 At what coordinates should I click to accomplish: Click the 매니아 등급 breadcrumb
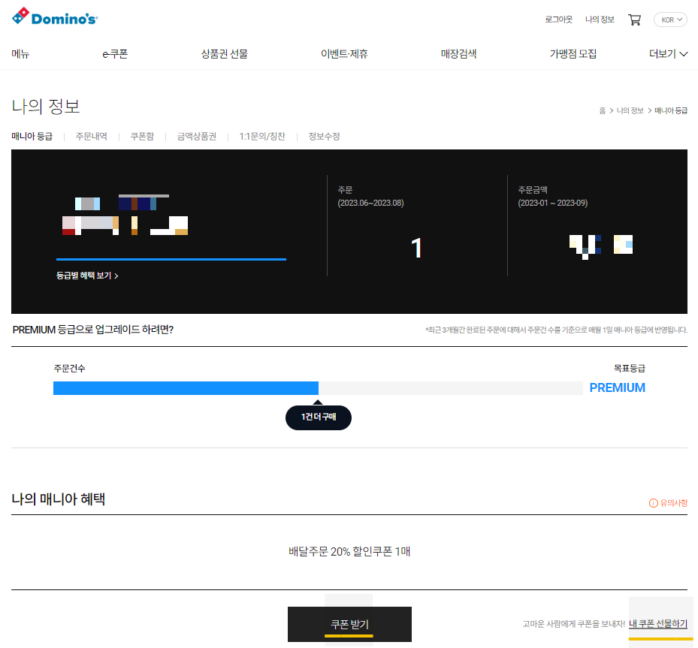click(671, 110)
